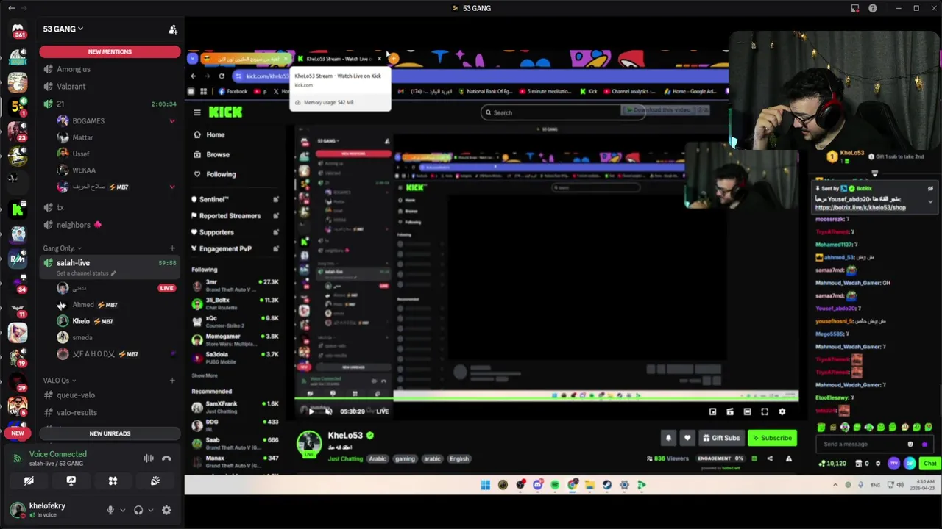This screenshot has width=942, height=529.
Task: Open the valo-results text channel
Action: click(x=110, y=412)
